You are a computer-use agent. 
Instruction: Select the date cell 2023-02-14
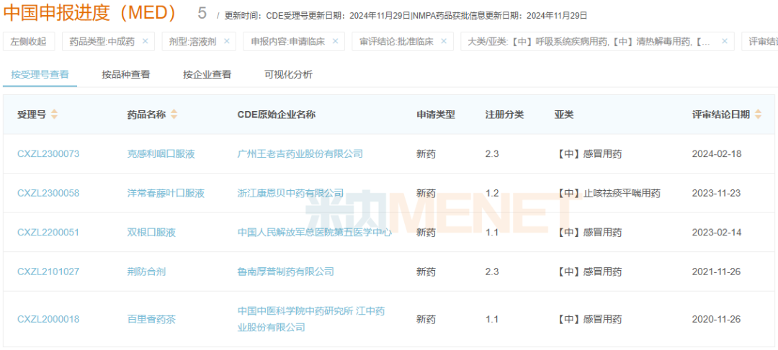coord(717,233)
